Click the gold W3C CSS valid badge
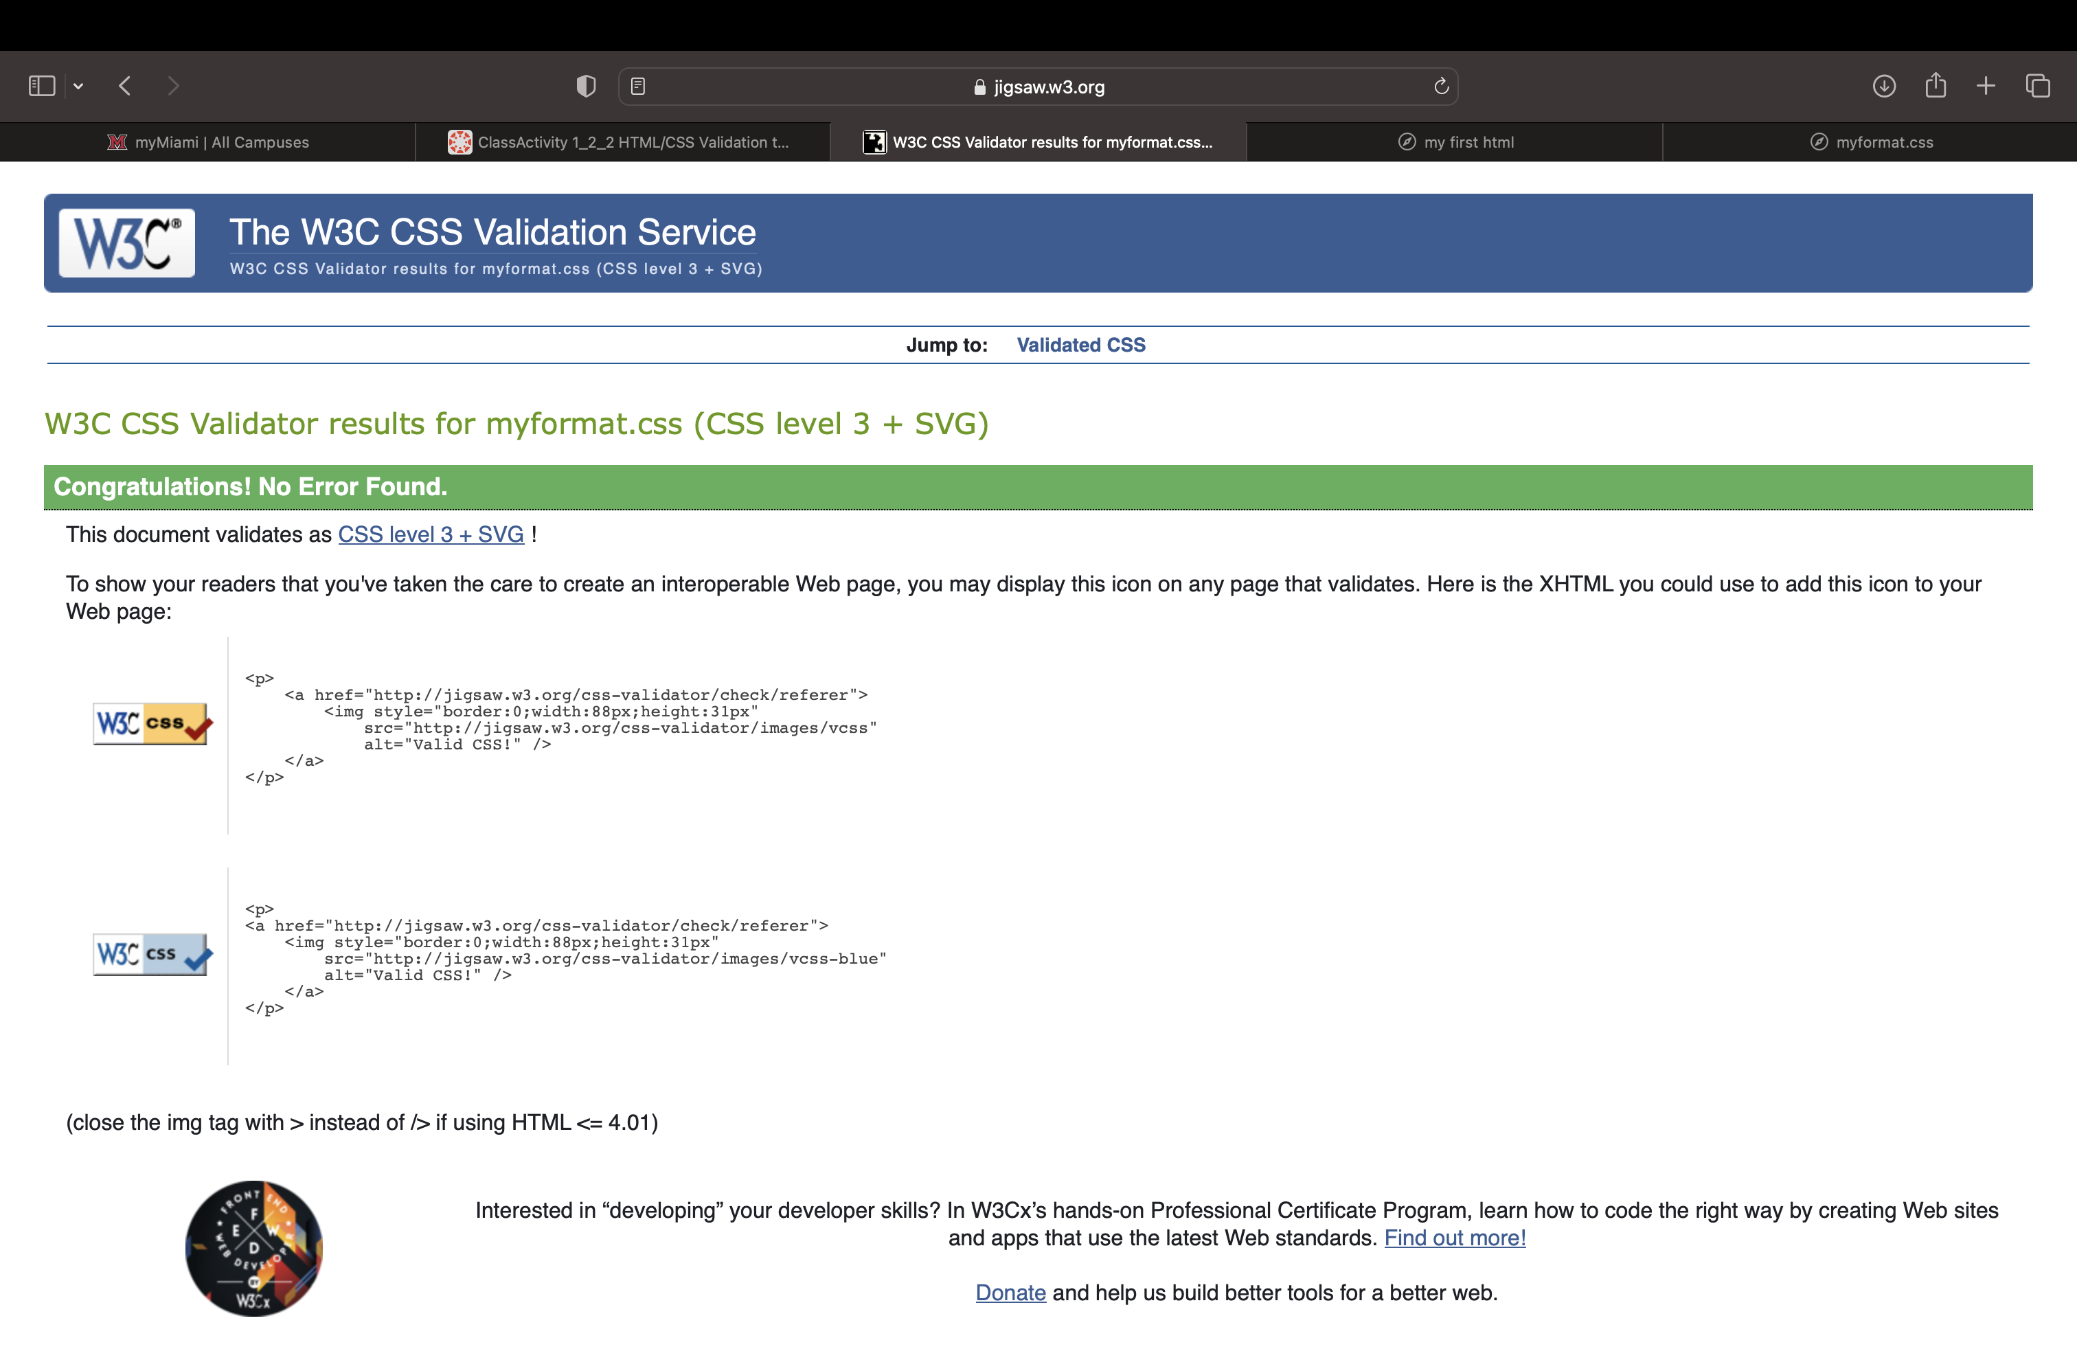This screenshot has width=2077, height=1349. (x=152, y=723)
